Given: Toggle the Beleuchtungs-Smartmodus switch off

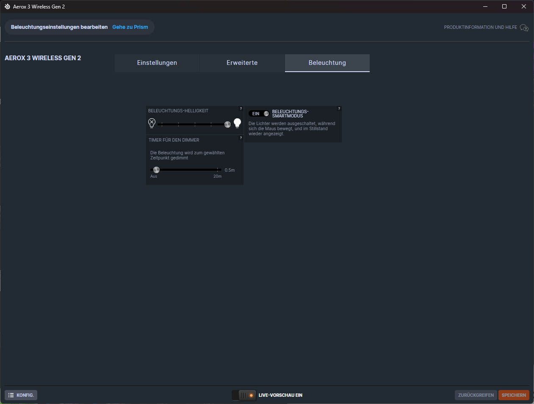Looking at the screenshot, I should coord(259,114).
